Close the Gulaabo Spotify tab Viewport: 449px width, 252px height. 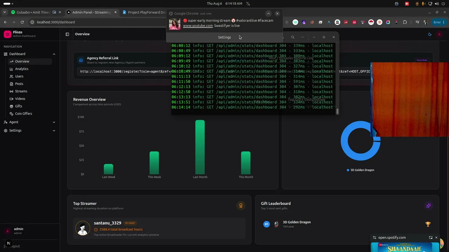coord(60,12)
